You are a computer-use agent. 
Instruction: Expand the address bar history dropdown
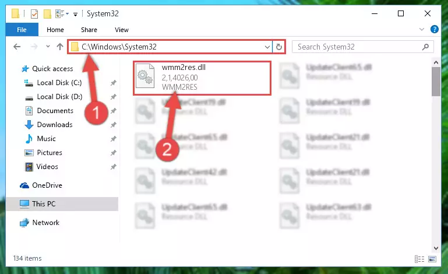267,47
